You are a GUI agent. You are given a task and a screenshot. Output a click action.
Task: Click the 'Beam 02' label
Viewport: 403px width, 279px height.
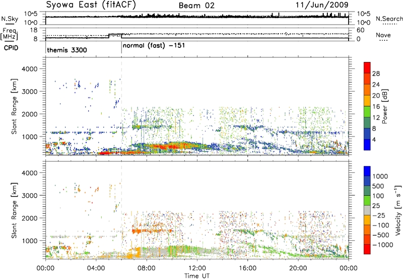pyautogui.click(x=196, y=6)
